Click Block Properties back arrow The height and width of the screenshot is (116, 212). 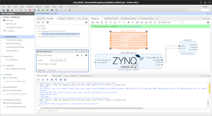(77, 55)
